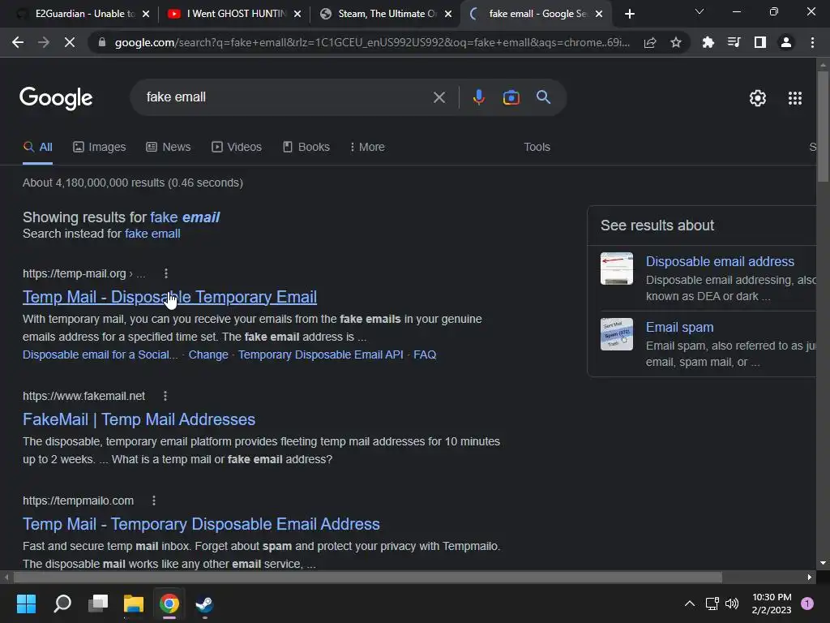Clear the search box with the X
Screen dimensions: 830x623
point(439,97)
